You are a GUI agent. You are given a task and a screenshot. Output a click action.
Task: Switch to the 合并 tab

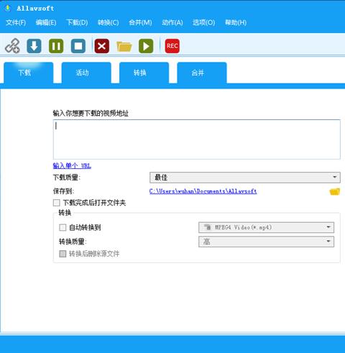coord(202,73)
